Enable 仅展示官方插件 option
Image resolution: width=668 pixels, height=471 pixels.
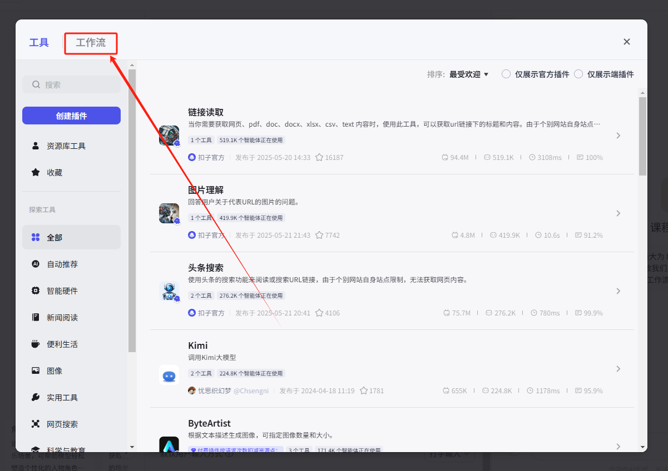click(x=506, y=74)
